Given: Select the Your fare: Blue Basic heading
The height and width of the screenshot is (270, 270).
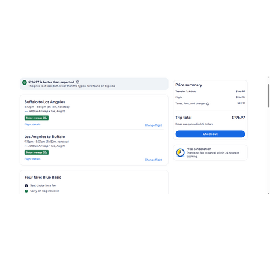Looking at the screenshot, I should [x=43, y=178].
